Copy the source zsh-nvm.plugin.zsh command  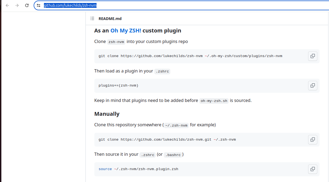pos(313,169)
